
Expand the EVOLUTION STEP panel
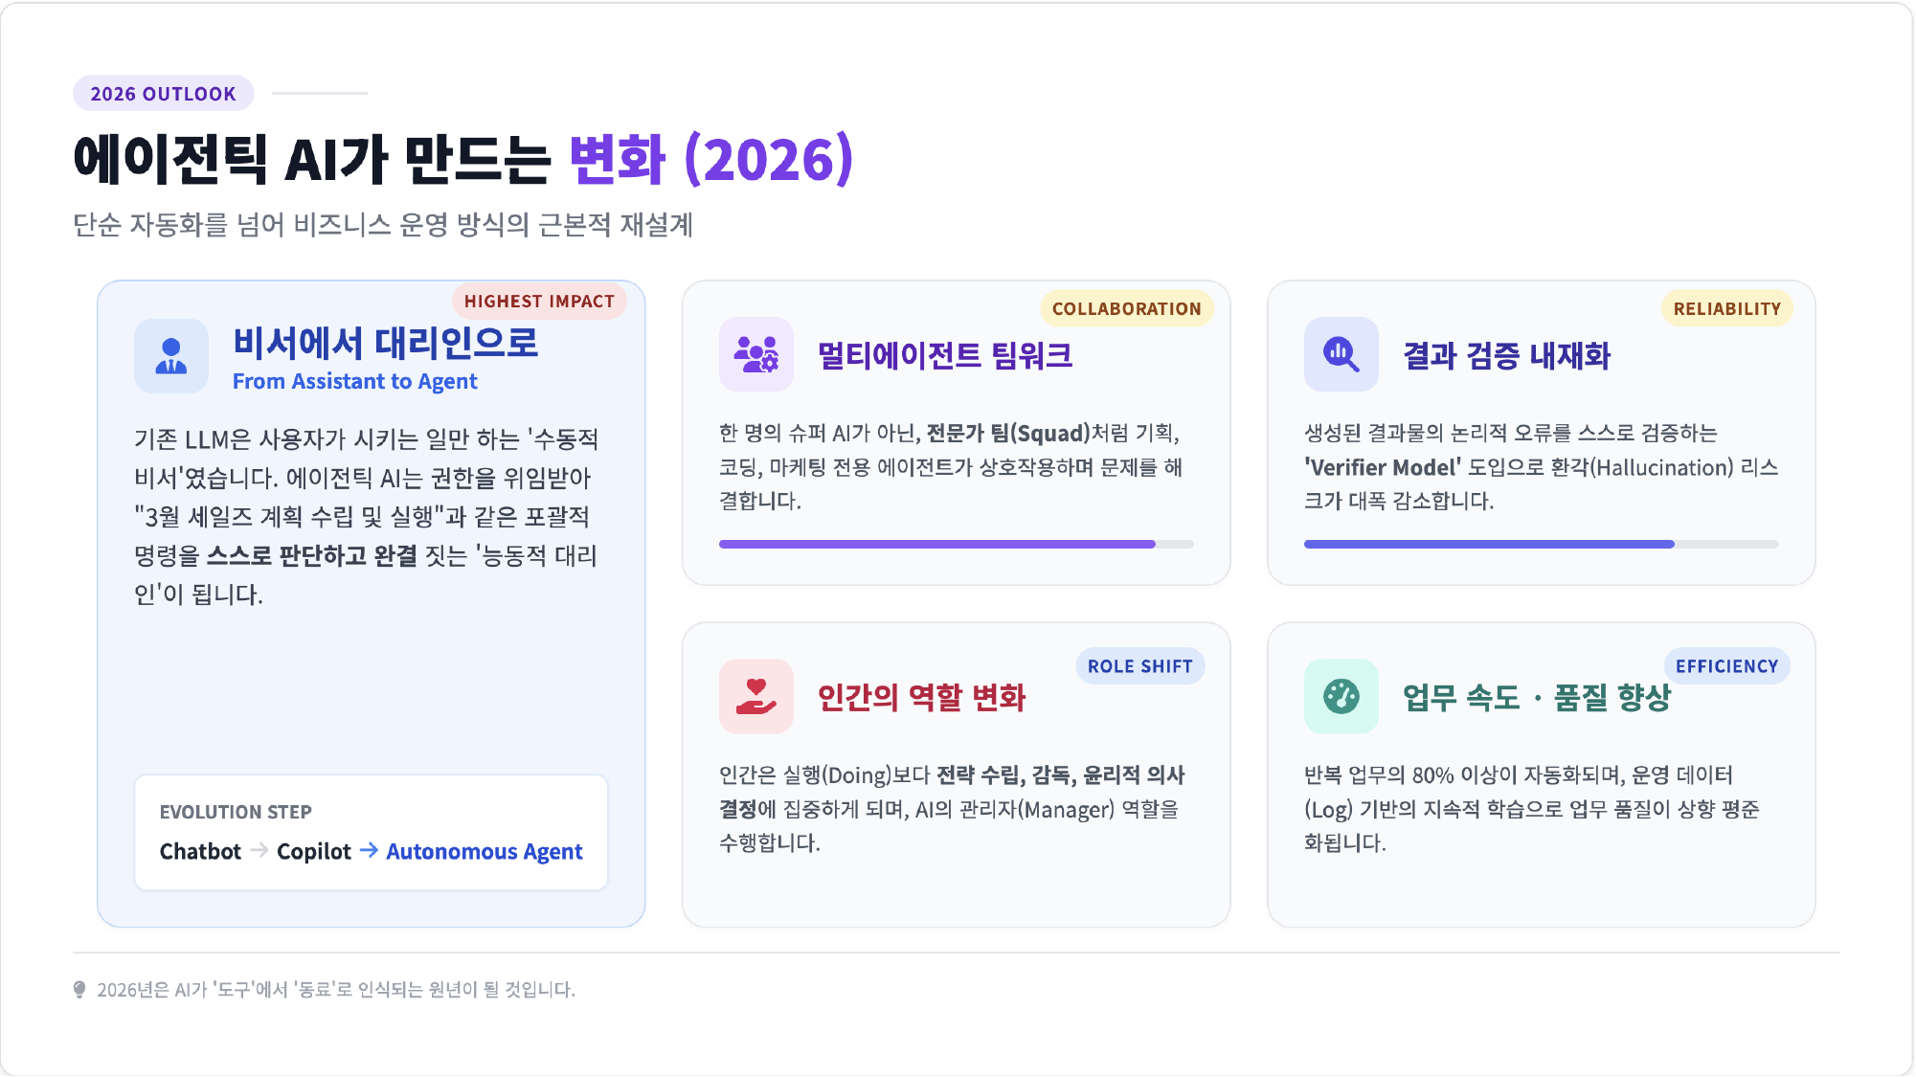pos(372,832)
